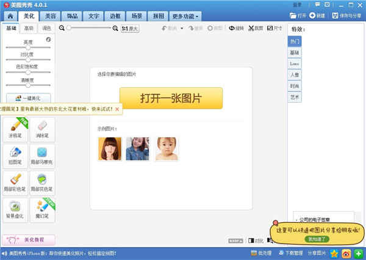The width and height of the screenshot is (366, 260).
Task: Select the 消除笔 eraser pen tool
Action: 42,129
